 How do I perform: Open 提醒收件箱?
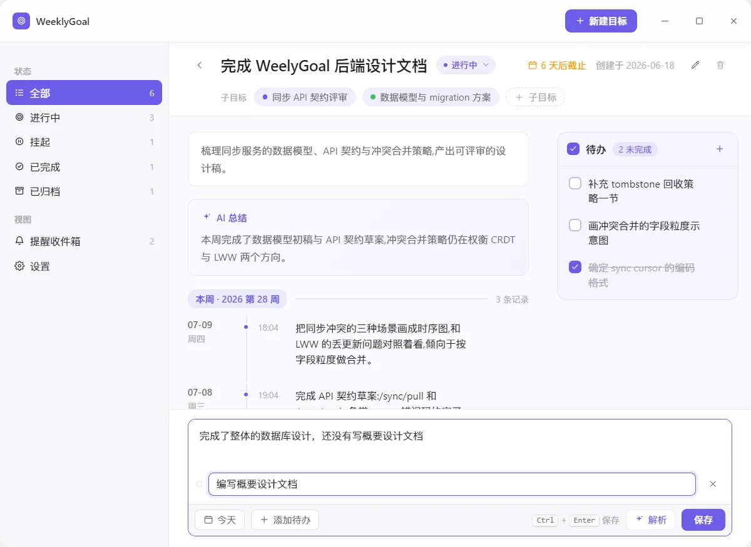[84, 241]
